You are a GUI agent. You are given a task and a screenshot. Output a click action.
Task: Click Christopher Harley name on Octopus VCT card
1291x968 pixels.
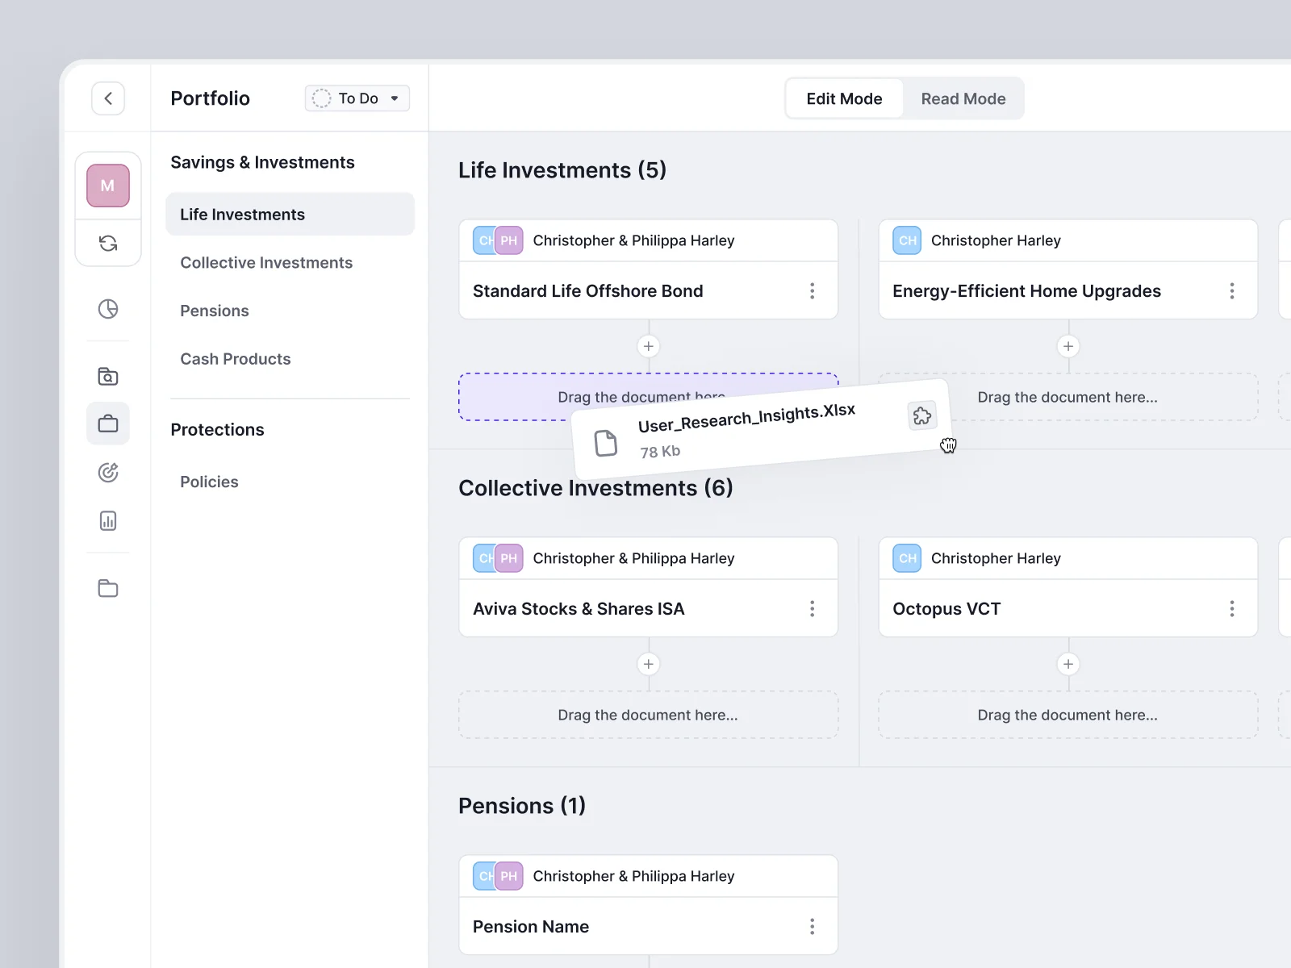(x=996, y=558)
